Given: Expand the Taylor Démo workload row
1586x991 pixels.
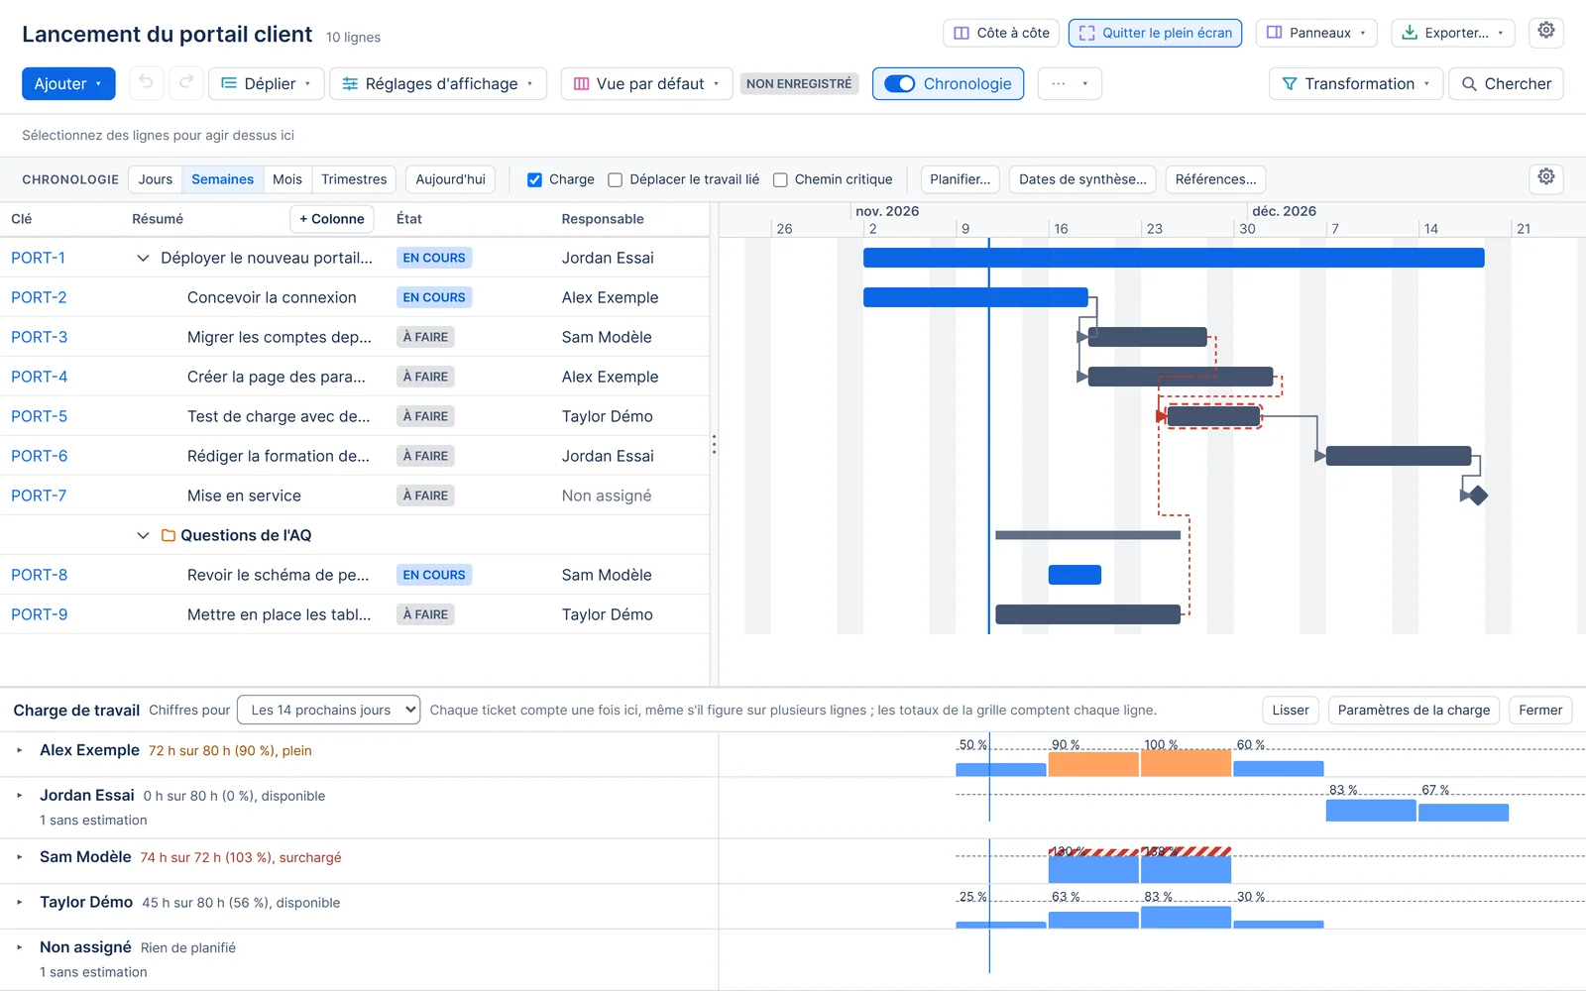Looking at the screenshot, I should tap(20, 902).
